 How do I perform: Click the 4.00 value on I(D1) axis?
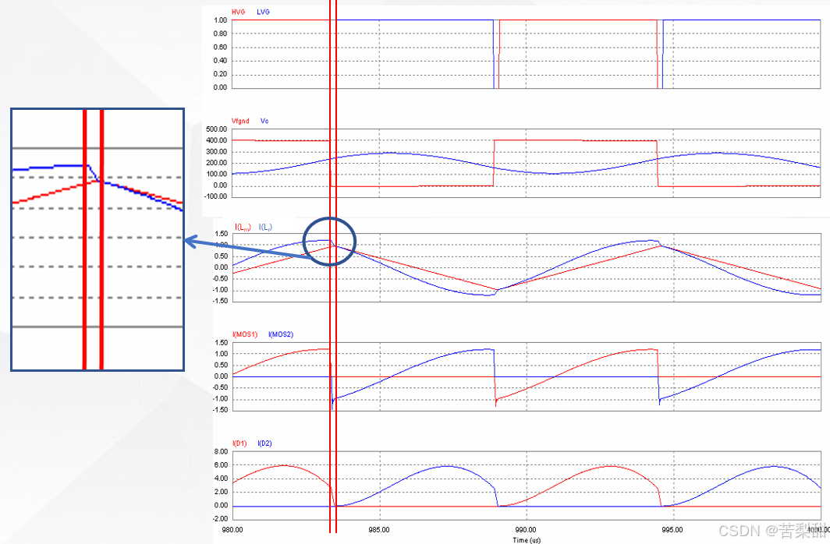pyautogui.click(x=222, y=479)
